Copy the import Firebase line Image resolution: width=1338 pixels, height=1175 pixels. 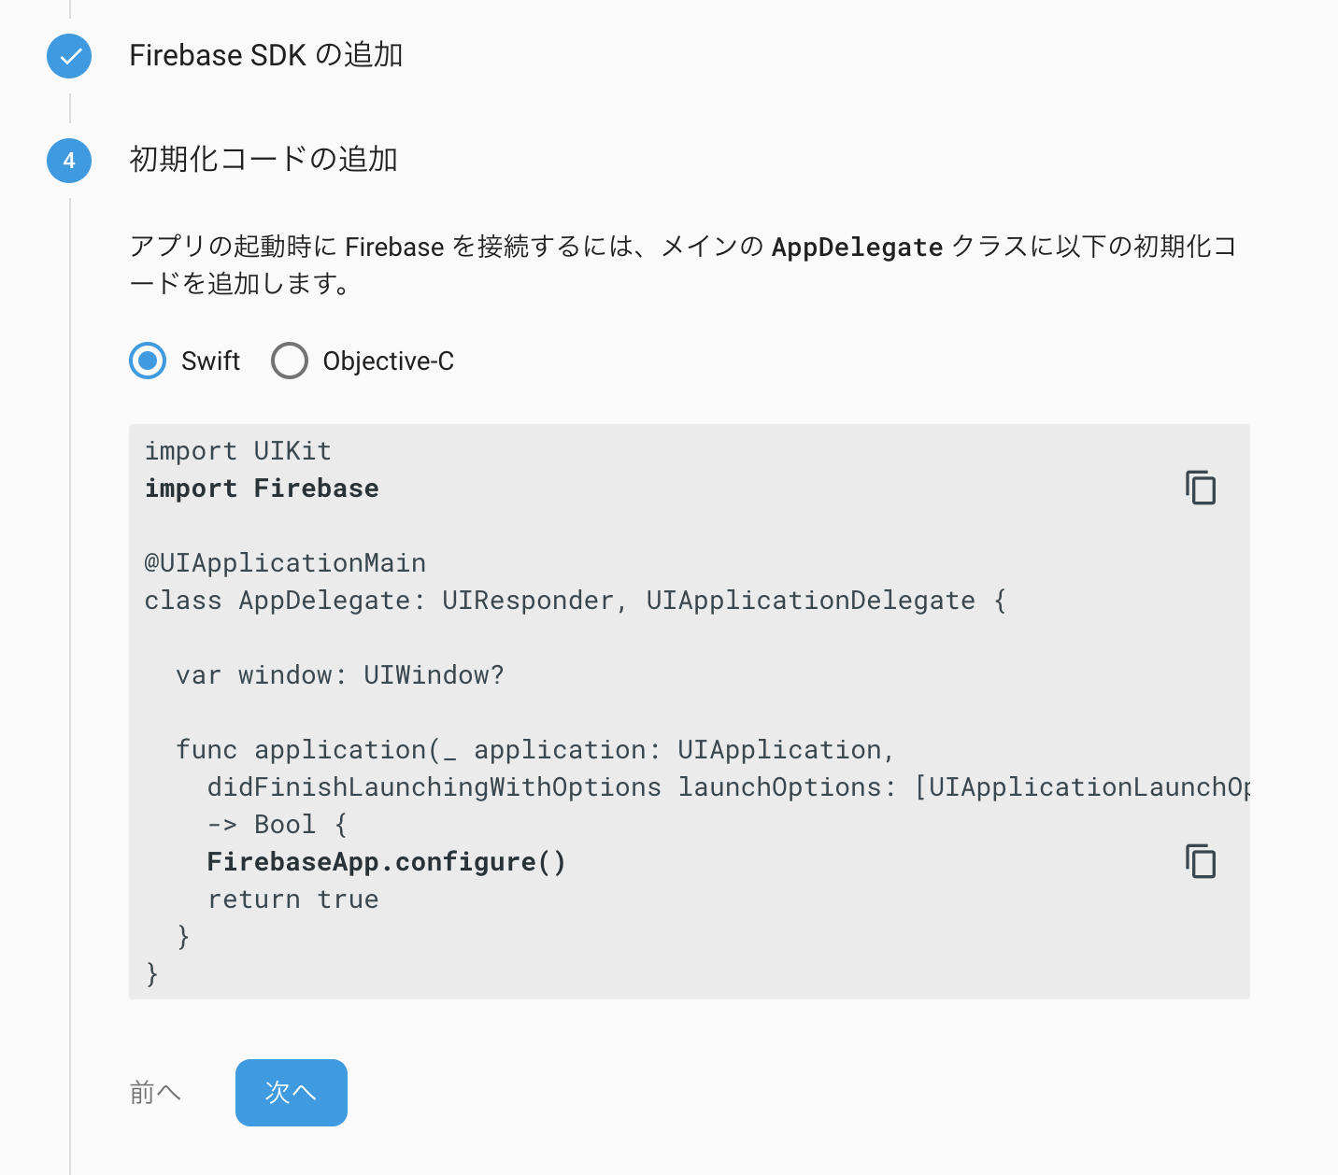point(1201,488)
